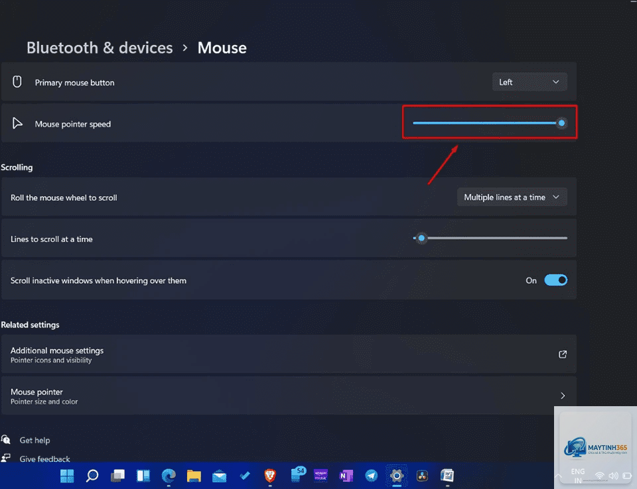Image resolution: width=637 pixels, height=489 pixels.
Task: Click the Pointer icons and visibility subtitle
Action: (x=51, y=360)
